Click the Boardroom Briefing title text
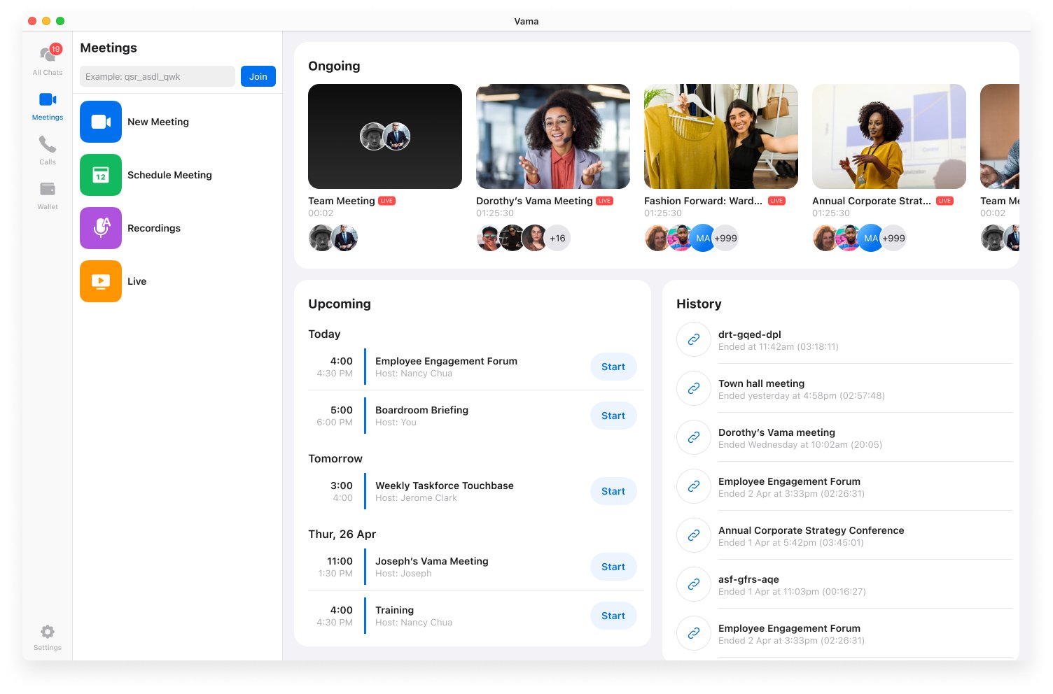1053x694 pixels. [x=421, y=410]
